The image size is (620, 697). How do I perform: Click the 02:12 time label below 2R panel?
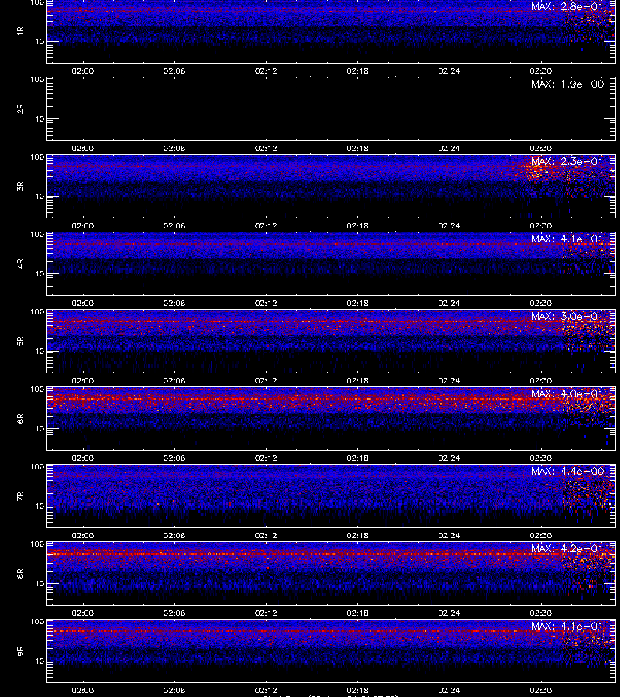266,149
